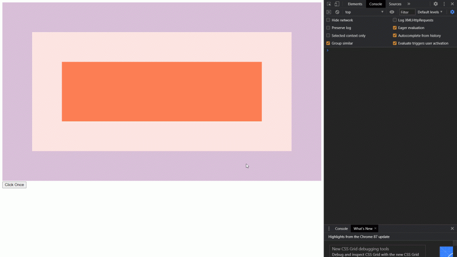Screen dimensions: 457x257
Task: Switch to the Elements panel
Action: pos(355,4)
